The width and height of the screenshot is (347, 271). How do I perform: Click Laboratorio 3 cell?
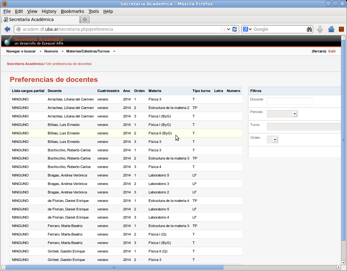click(159, 184)
